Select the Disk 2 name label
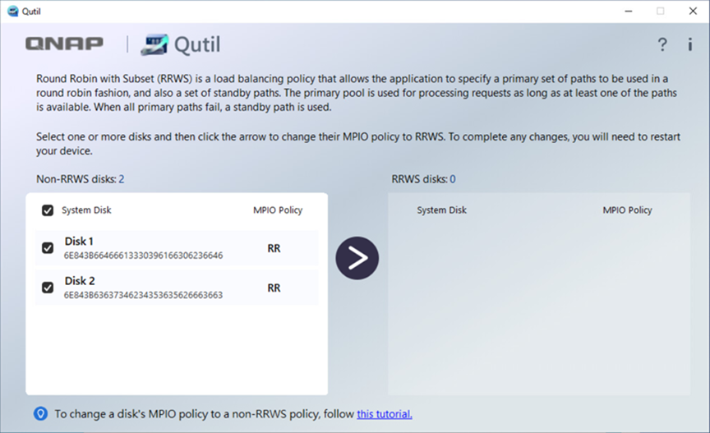 coord(80,281)
